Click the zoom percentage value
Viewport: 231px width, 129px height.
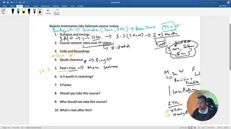(x=226, y=128)
